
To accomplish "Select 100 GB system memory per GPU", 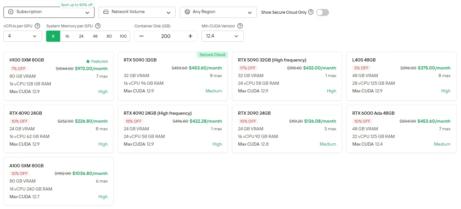I will point(123,36).
